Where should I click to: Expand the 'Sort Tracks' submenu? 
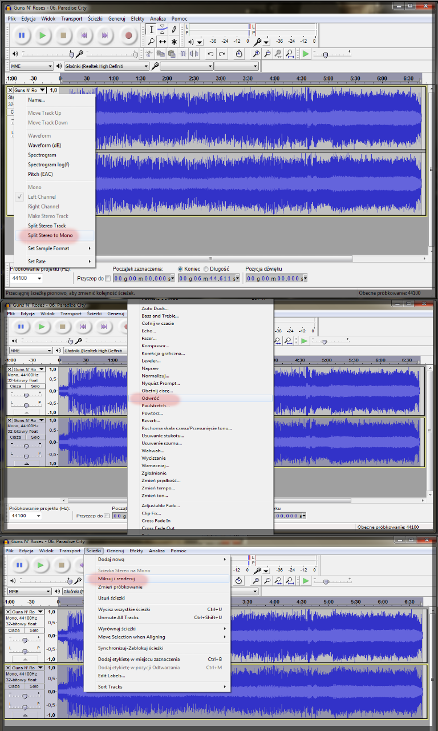coord(157,686)
